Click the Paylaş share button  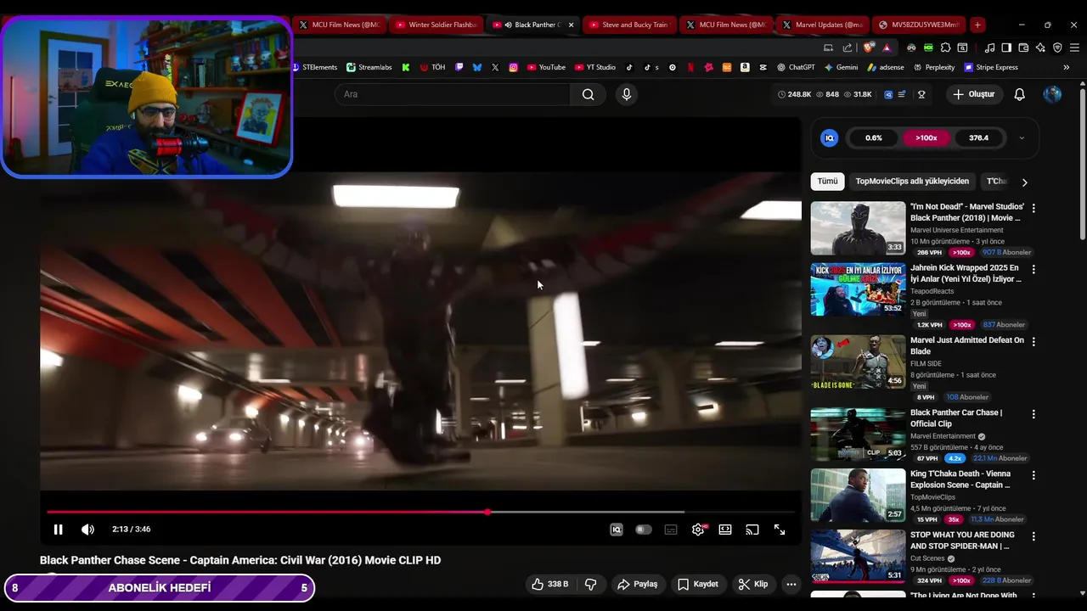[x=638, y=584]
